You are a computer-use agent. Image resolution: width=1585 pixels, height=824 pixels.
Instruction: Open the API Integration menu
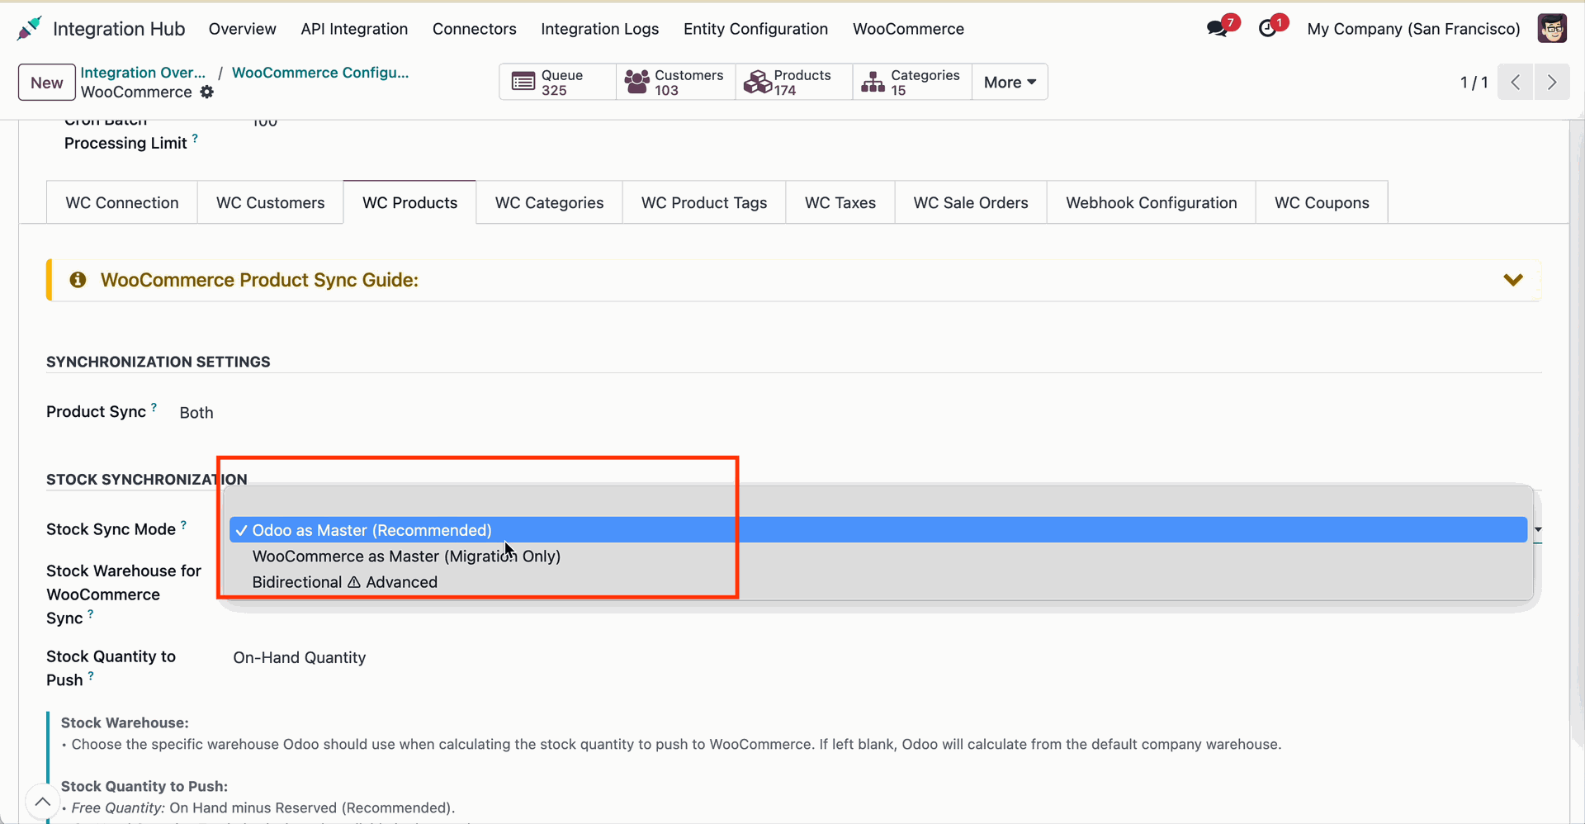click(x=354, y=29)
